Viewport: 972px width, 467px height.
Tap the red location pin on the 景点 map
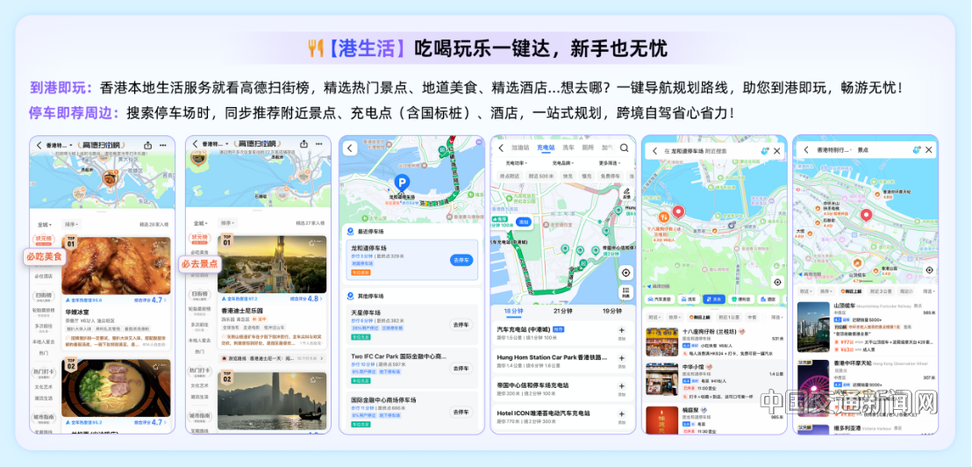coord(864,216)
